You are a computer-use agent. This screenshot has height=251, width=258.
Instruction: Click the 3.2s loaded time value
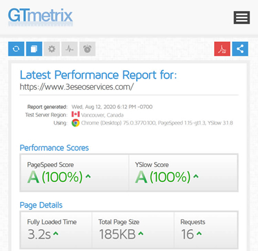tap(39, 234)
